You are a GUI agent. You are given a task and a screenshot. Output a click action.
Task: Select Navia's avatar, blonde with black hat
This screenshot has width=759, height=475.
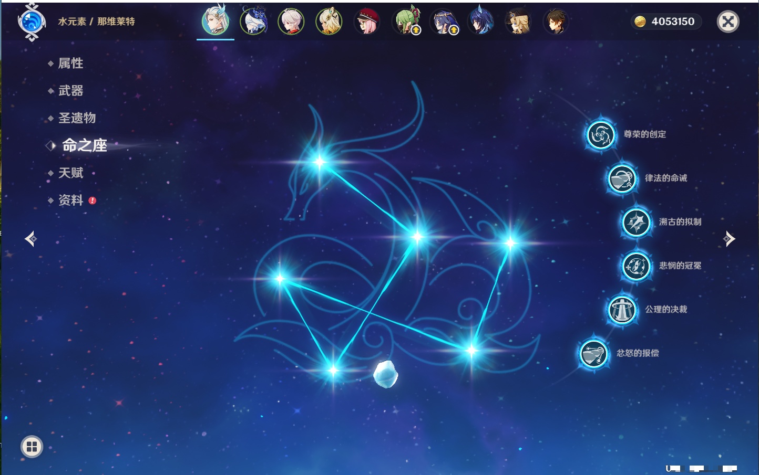pos(518,22)
